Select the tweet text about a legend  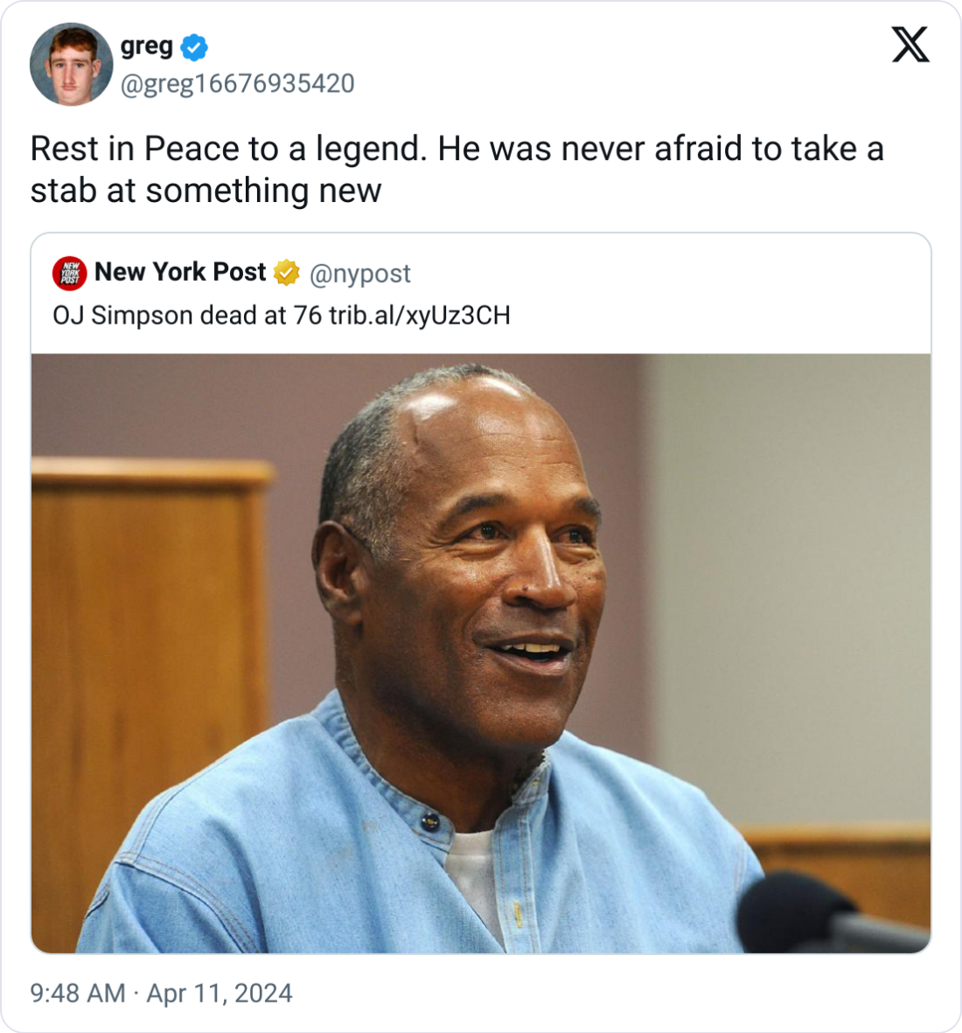coord(455,171)
